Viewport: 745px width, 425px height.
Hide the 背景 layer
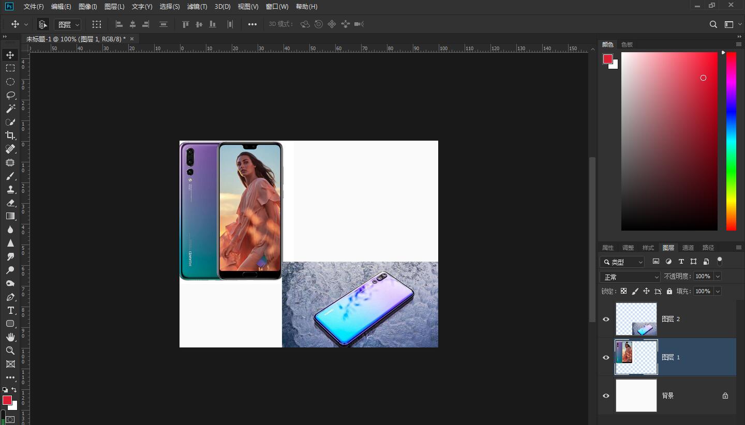click(x=606, y=396)
